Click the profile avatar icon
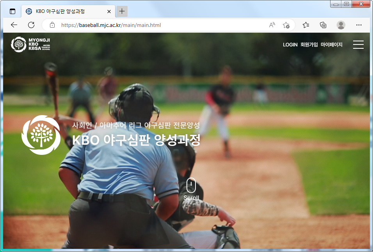Viewport: 373px width, 252px height. [341, 25]
